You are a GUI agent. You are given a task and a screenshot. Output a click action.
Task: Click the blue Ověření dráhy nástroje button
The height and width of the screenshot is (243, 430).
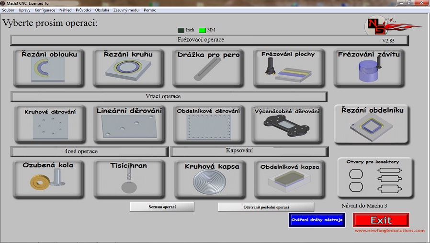pos(317,220)
